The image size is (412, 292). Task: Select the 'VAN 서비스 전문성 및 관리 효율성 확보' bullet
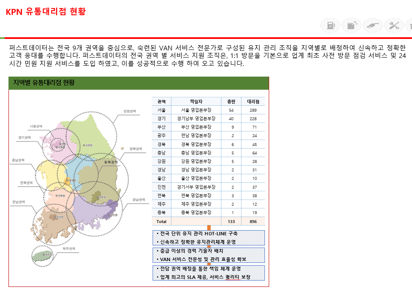(201, 259)
